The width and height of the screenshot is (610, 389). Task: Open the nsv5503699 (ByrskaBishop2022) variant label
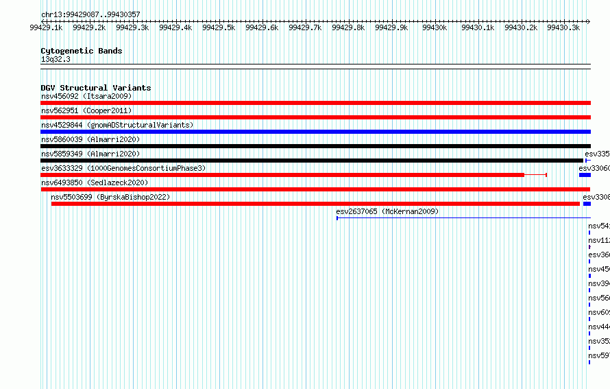tap(110, 197)
